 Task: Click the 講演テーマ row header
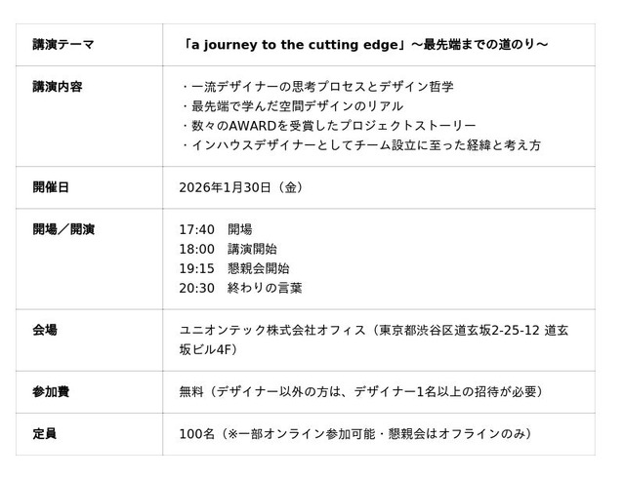click(x=64, y=45)
